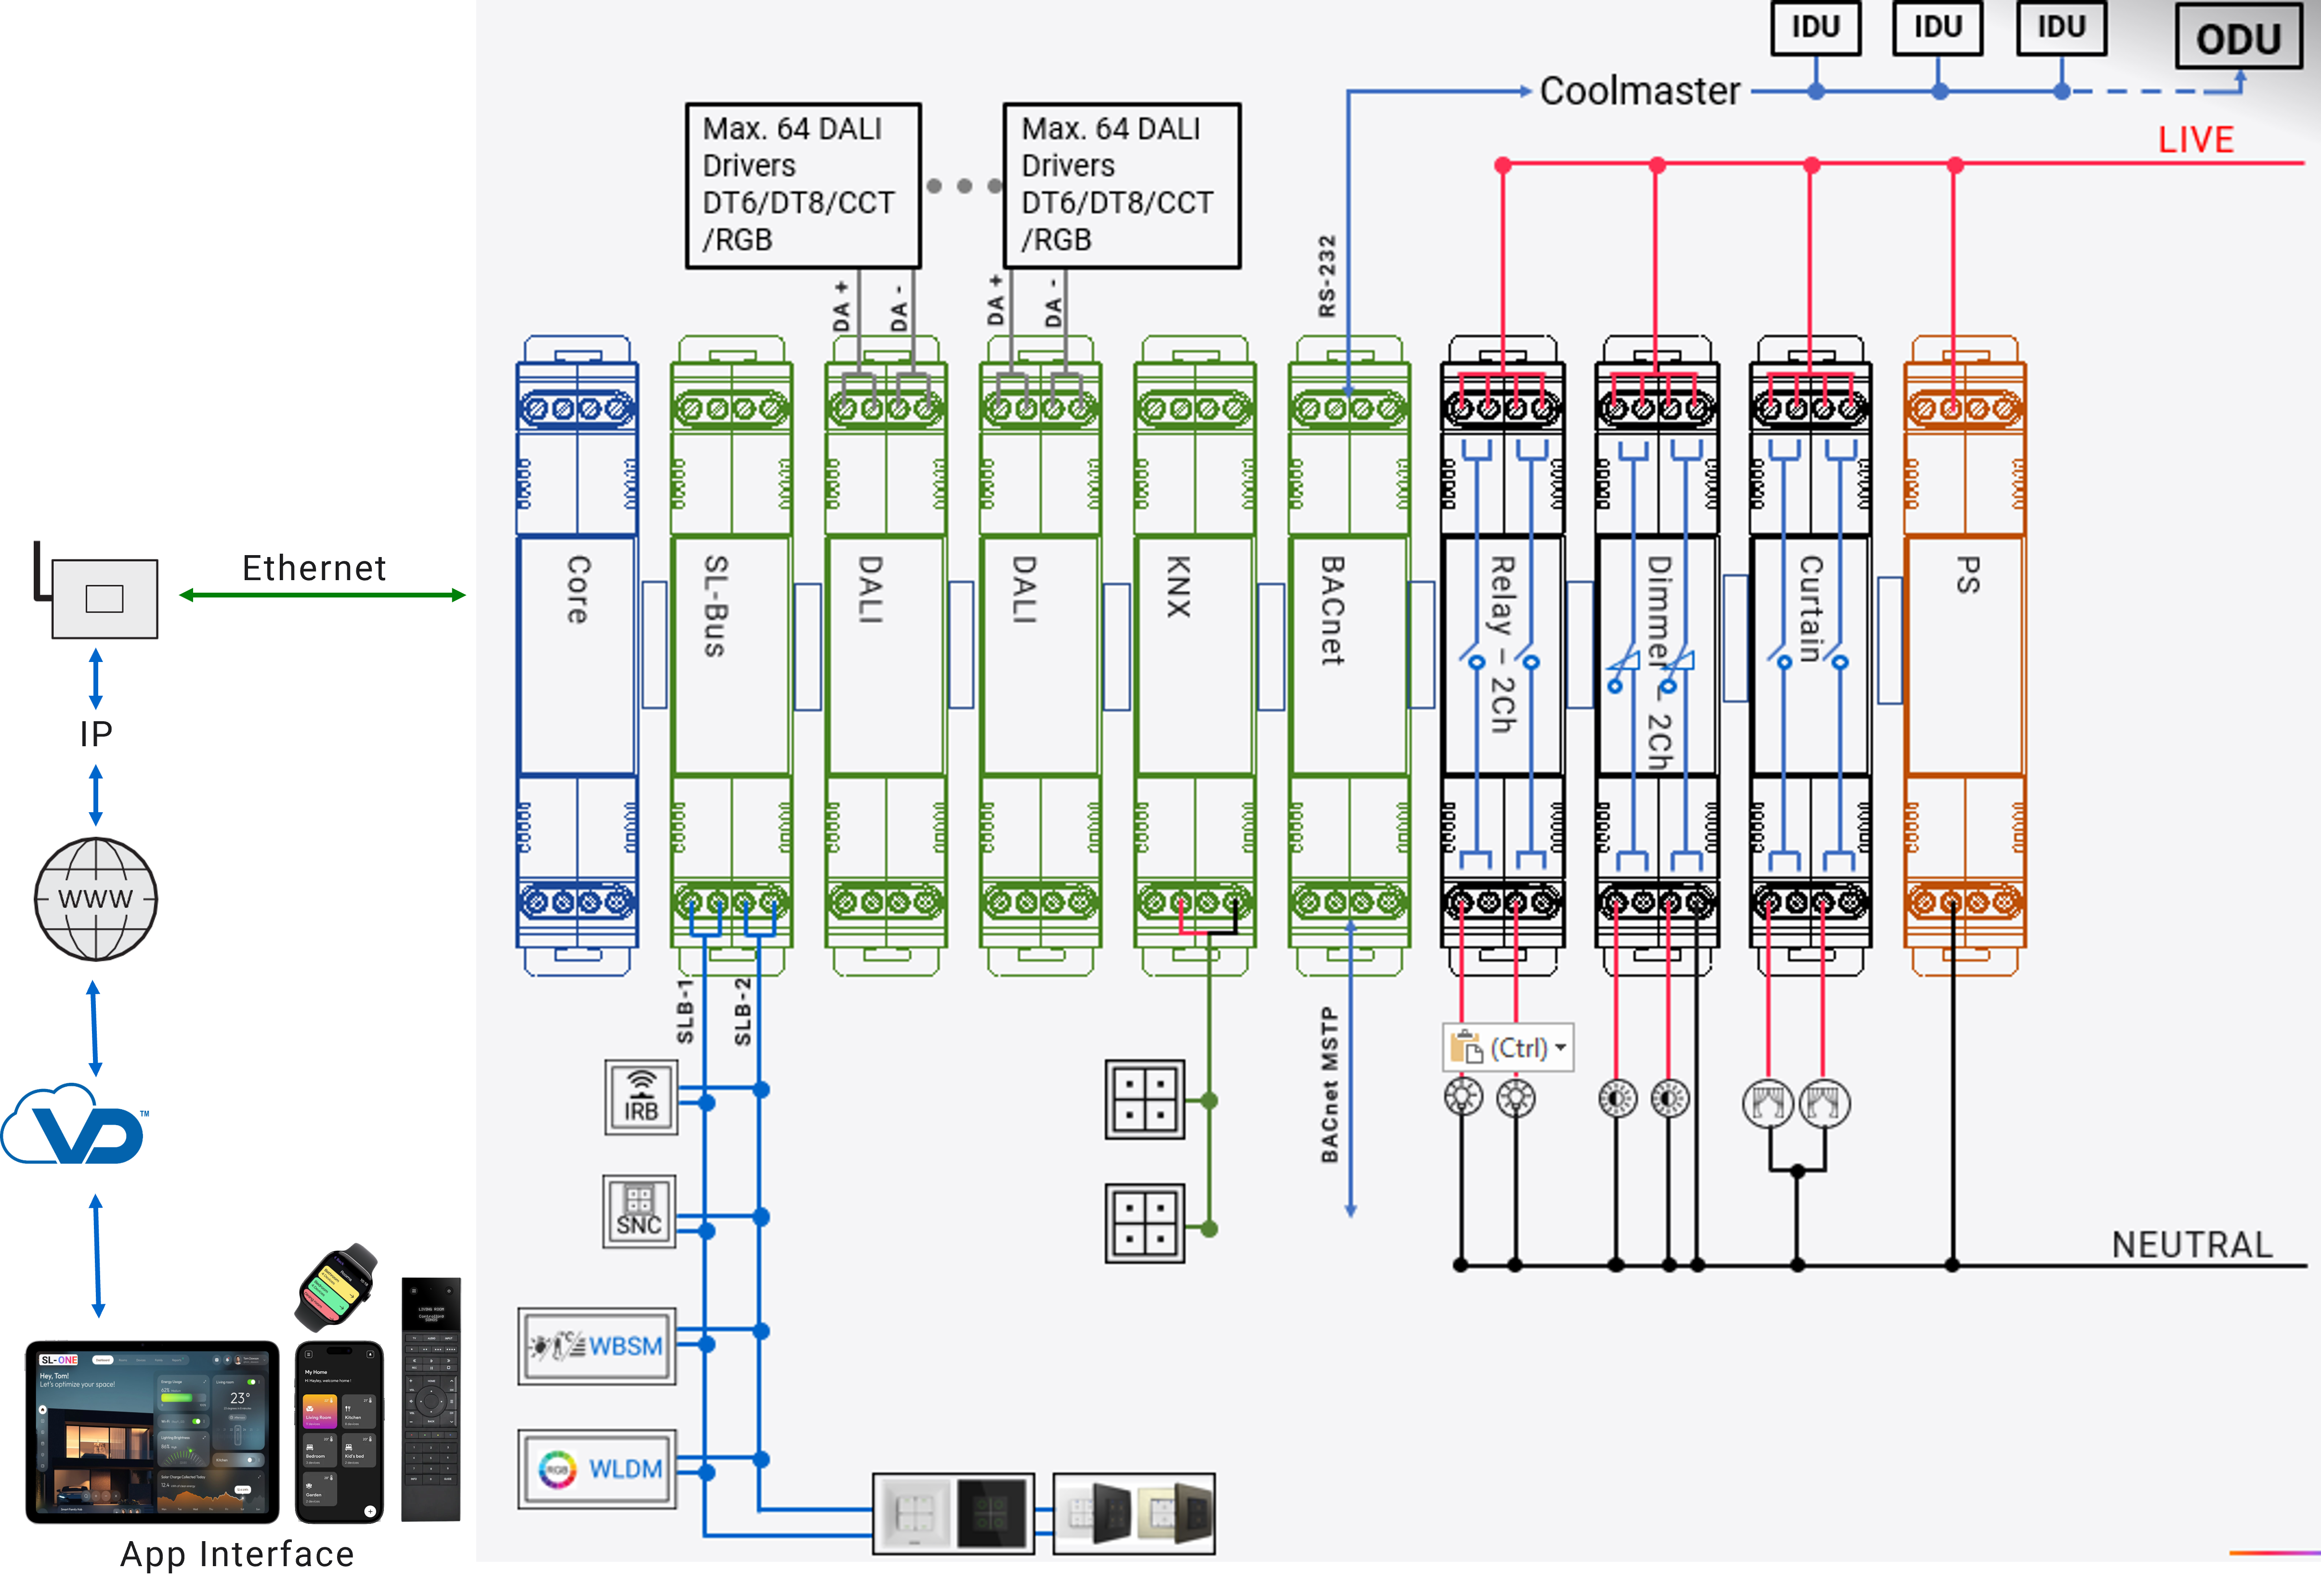The image size is (2321, 1596).
Task: Click the lower KNX four-button keypad icon
Action: pos(1144,1223)
